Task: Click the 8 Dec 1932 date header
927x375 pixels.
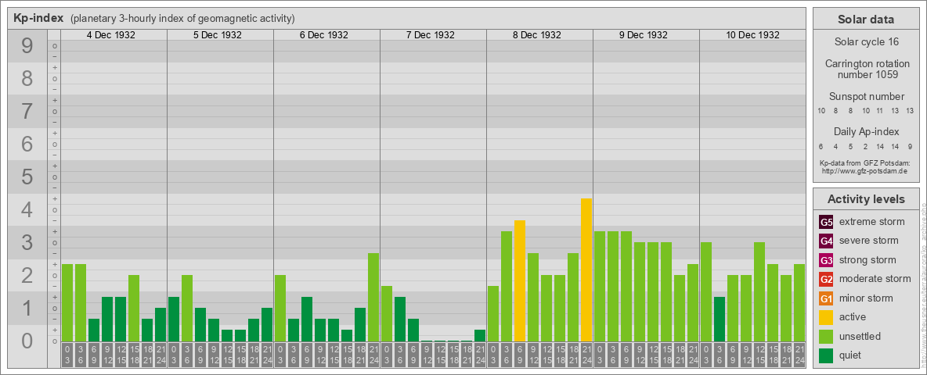Action: pos(536,35)
